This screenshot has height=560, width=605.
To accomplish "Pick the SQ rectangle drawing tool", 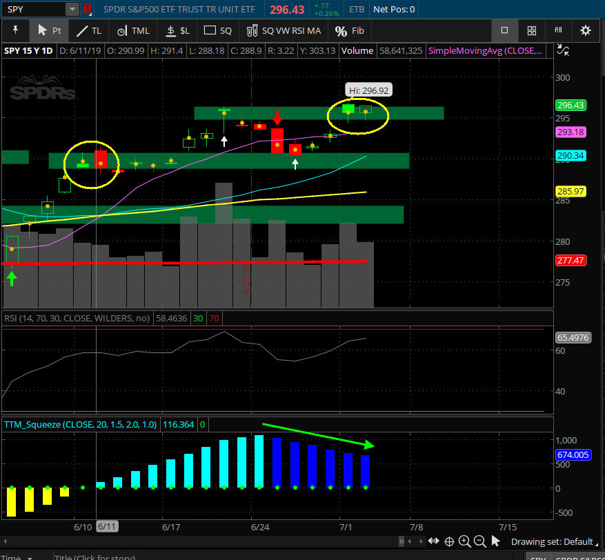I will (218, 30).
